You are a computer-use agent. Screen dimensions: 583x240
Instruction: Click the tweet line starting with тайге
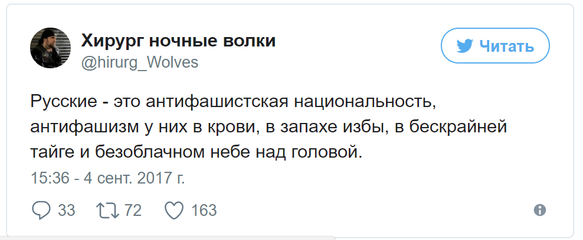[x=195, y=153]
